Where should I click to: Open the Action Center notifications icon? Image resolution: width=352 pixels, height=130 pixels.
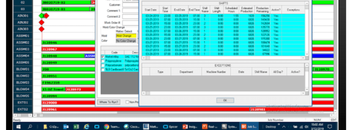[330, 127]
